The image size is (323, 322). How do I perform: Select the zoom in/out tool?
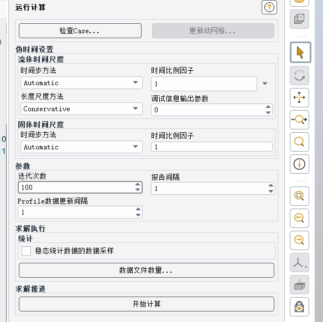(x=299, y=120)
